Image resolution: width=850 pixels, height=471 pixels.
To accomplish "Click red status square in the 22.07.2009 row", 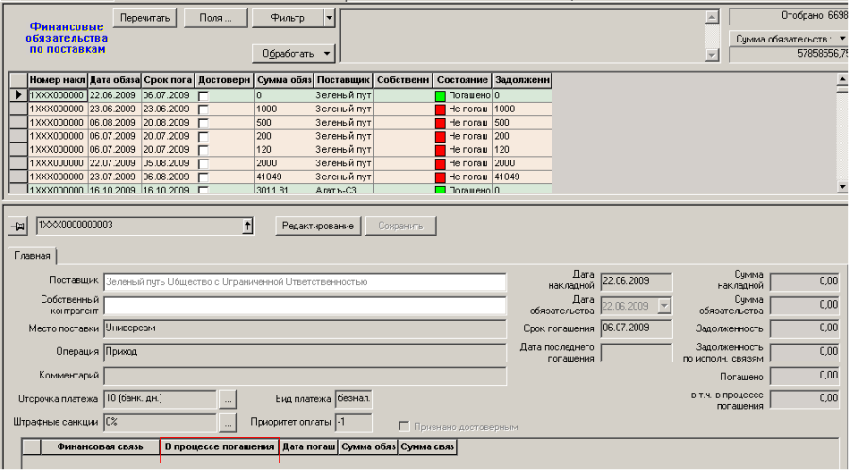I will pos(440,163).
